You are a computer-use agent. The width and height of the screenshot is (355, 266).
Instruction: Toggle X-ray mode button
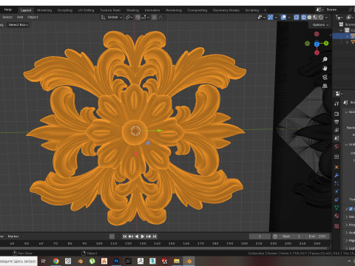pyautogui.click(x=297, y=17)
